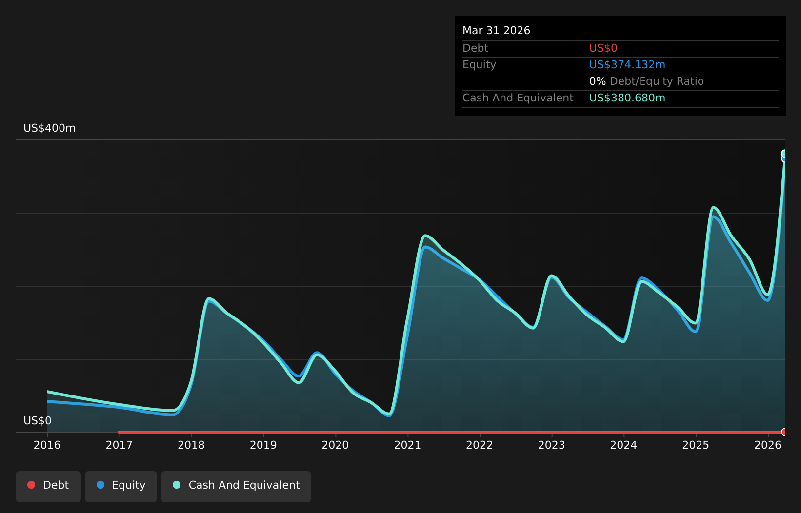Click the red Debt data point marker
This screenshot has height=513, width=801.
(784, 432)
